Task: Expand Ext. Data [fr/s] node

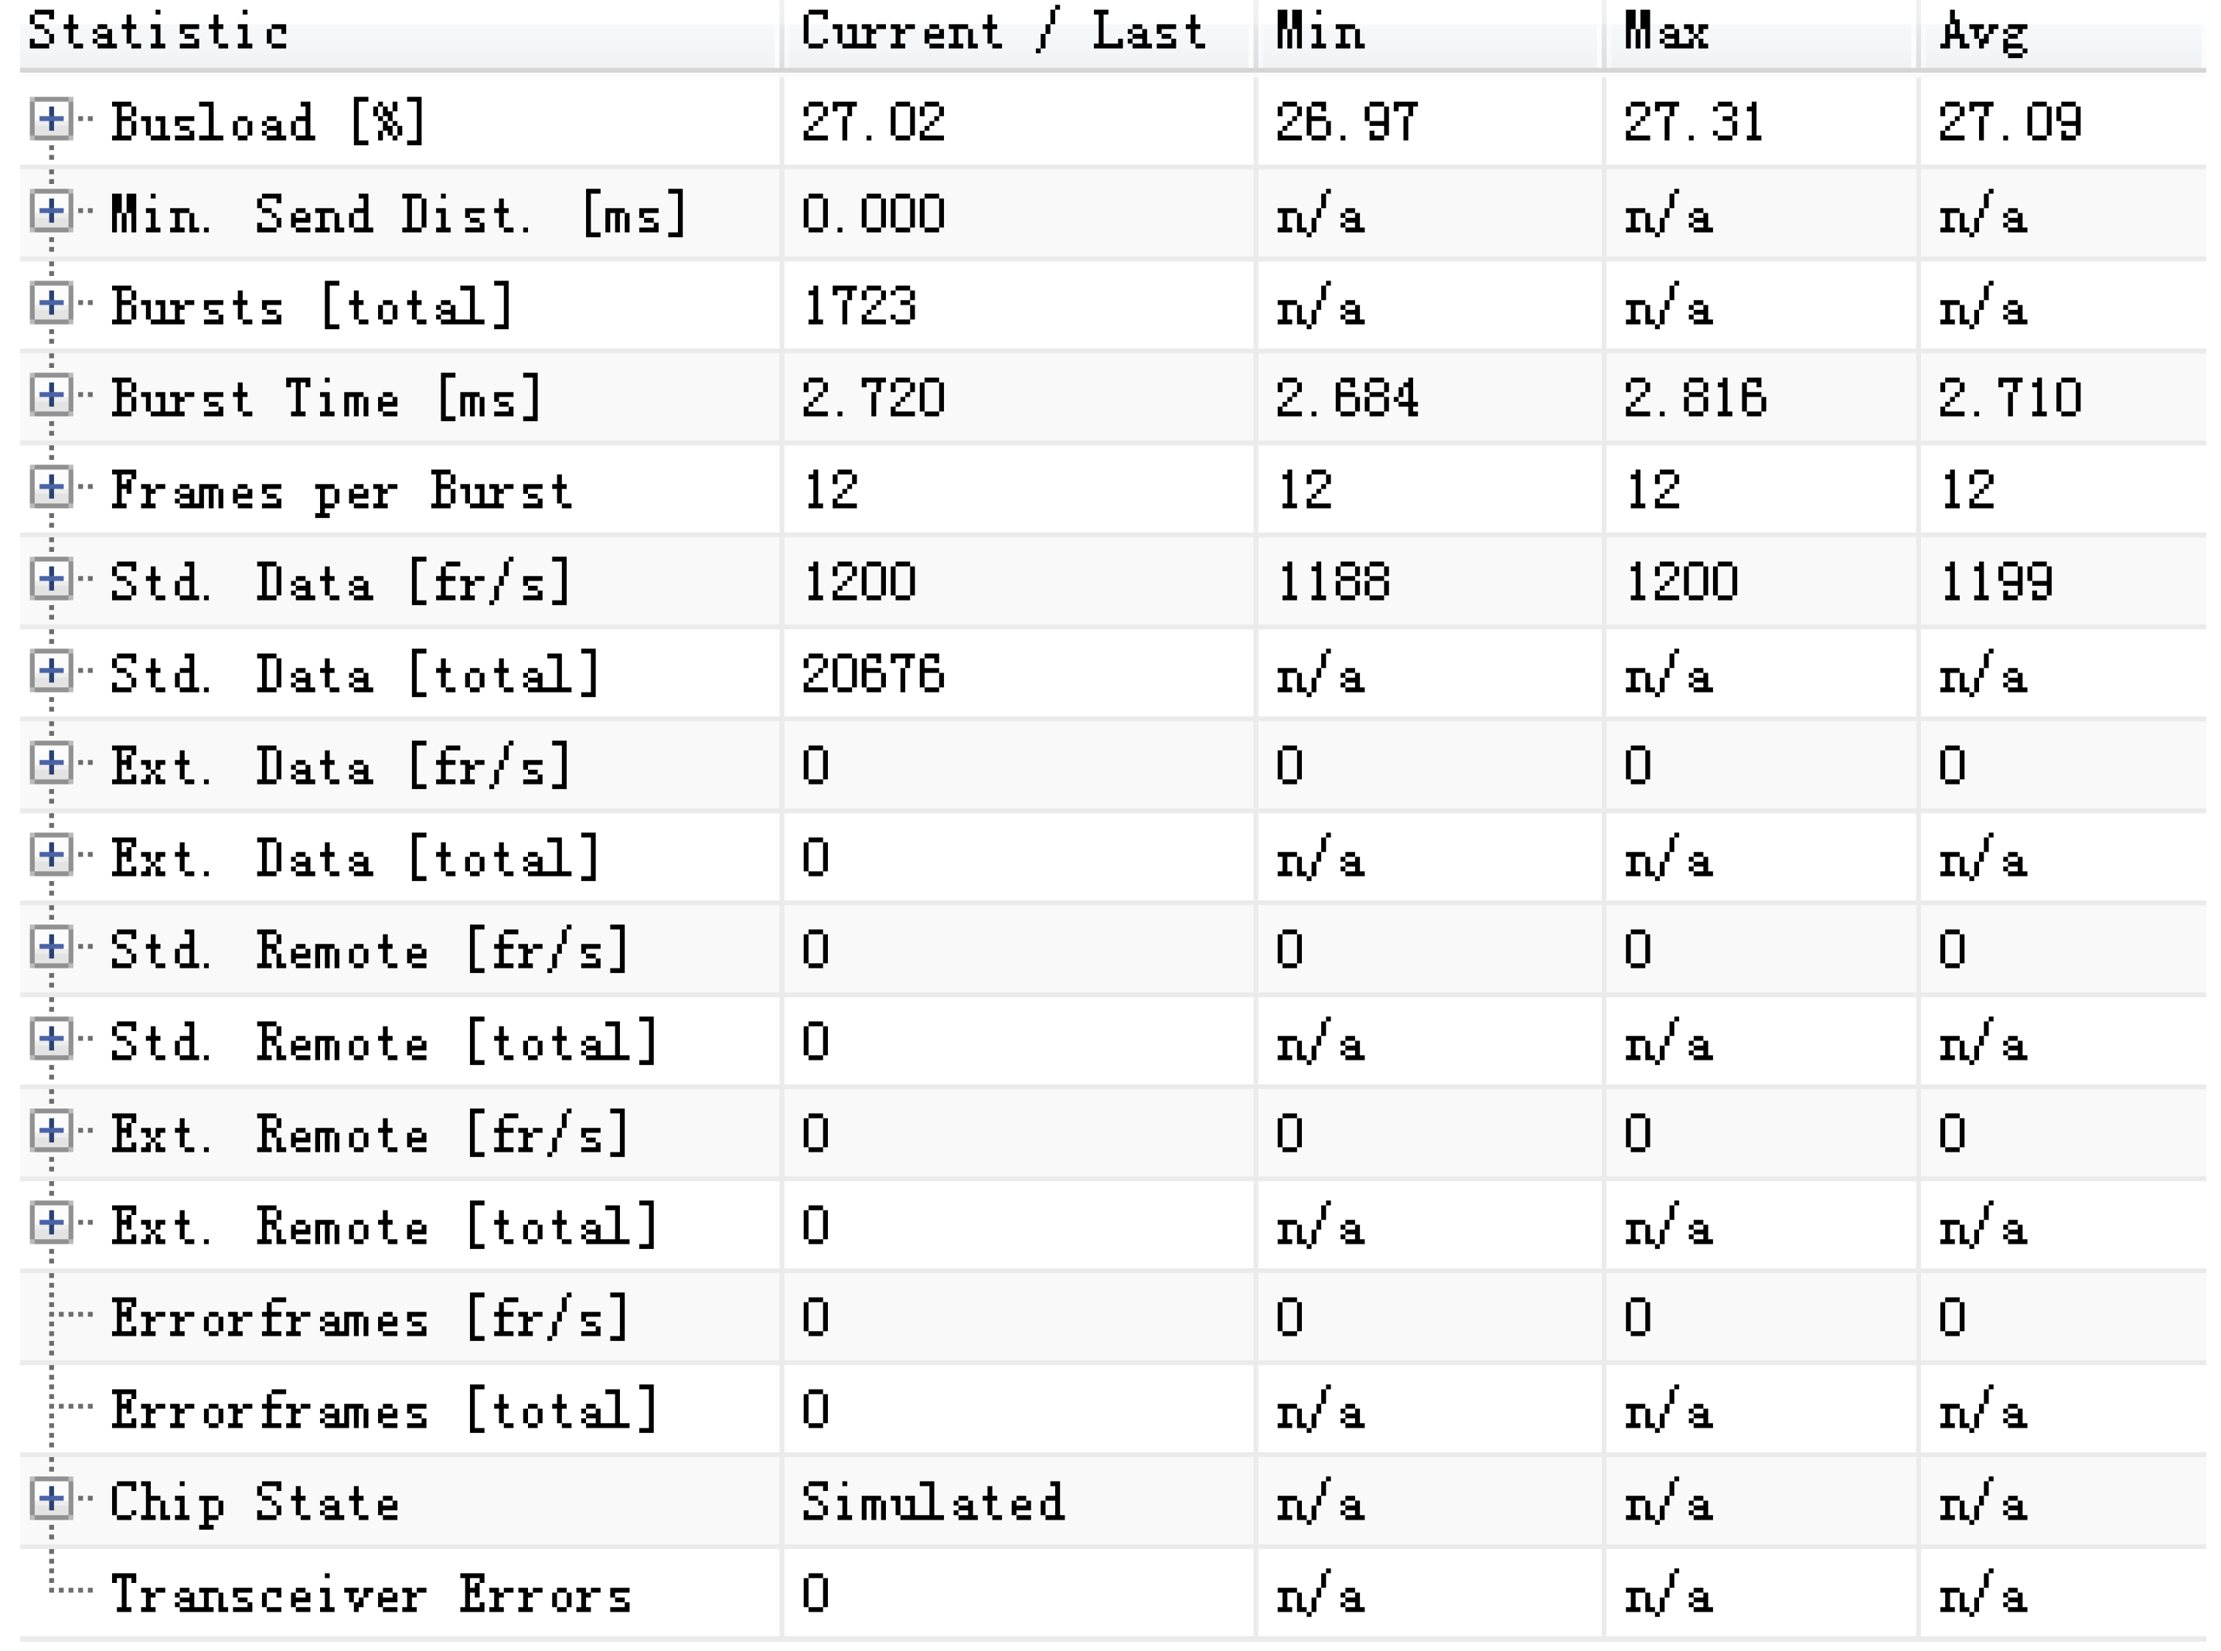Action: pyautogui.click(x=51, y=764)
